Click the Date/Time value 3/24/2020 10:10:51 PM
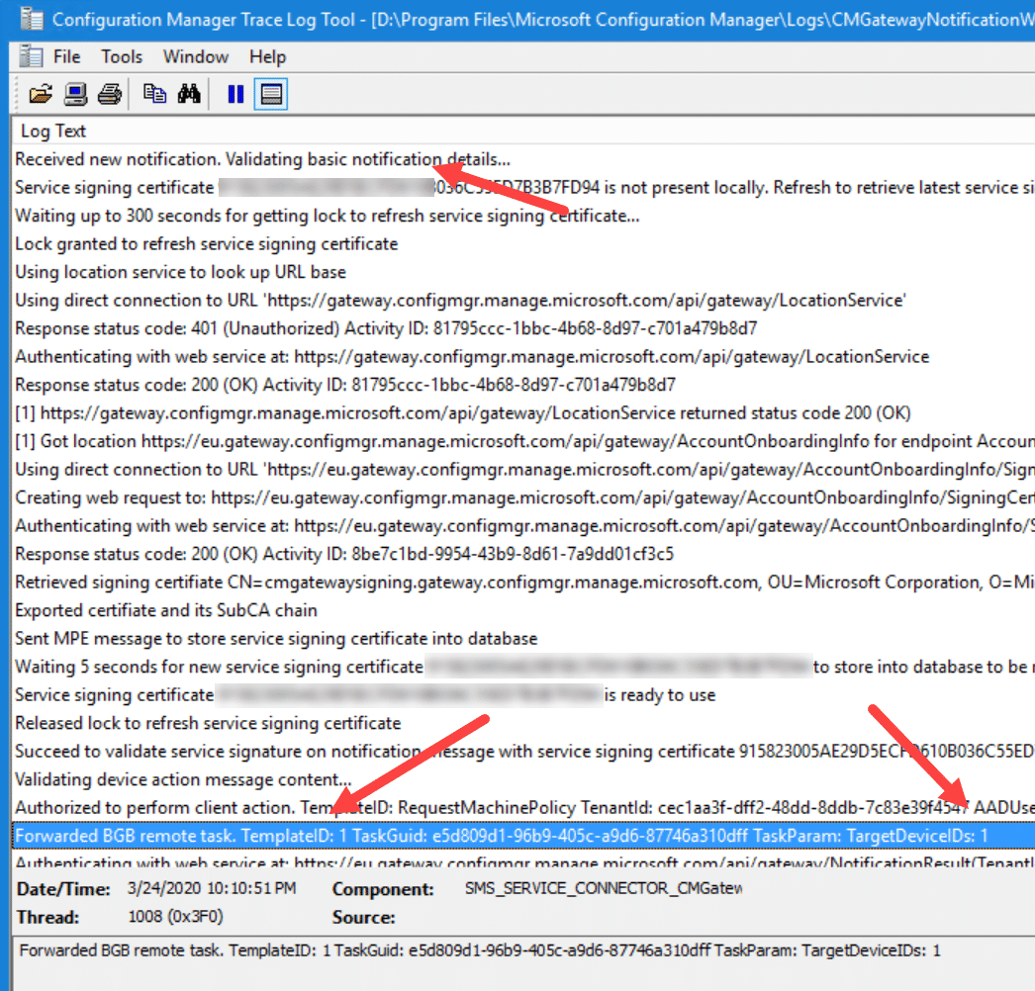Viewport: 1035px width, 991px height. tap(212, 889)
